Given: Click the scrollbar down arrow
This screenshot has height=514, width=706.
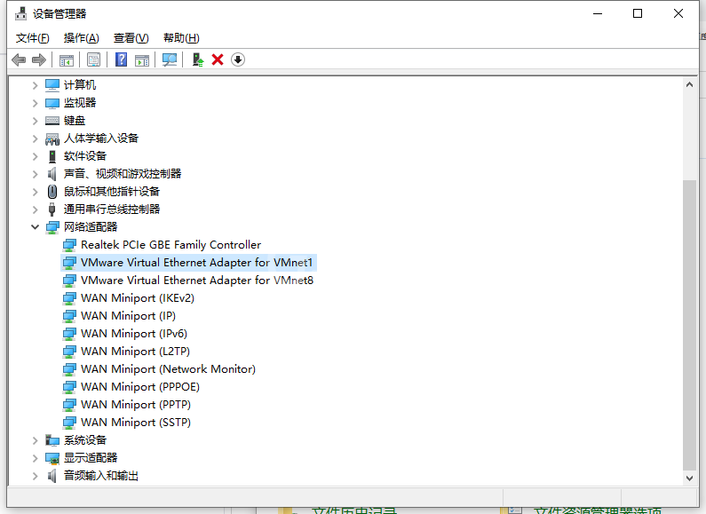Looking at the screenshot, I should [x=689, y=478].
